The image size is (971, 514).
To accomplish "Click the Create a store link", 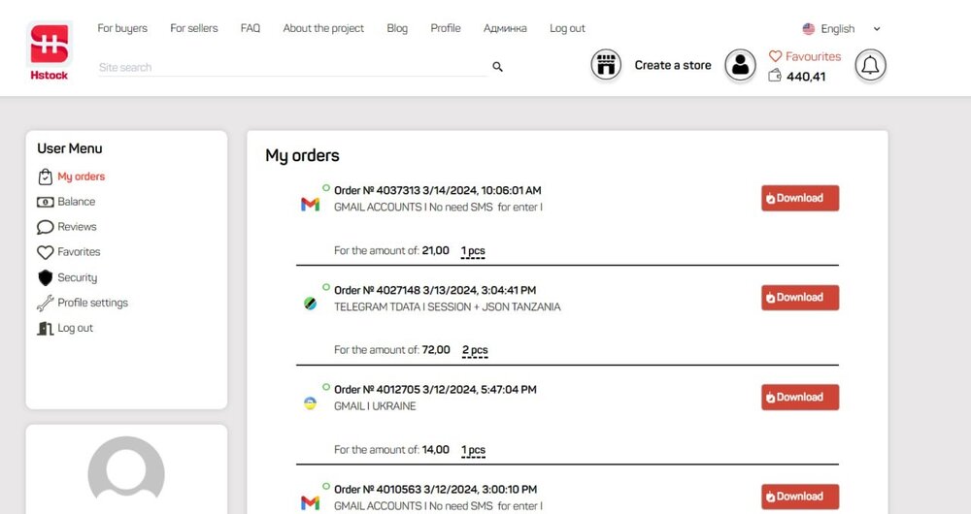I will pyautogui.click(x=673, y=65).
